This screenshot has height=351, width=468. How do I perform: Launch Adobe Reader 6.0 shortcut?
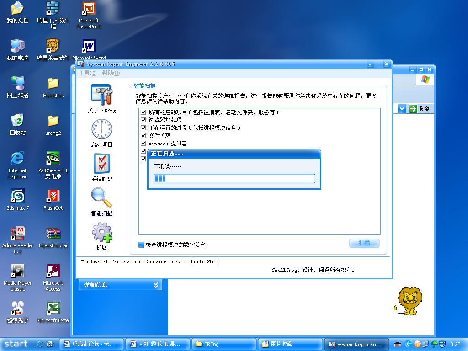(x=18, y=240)
